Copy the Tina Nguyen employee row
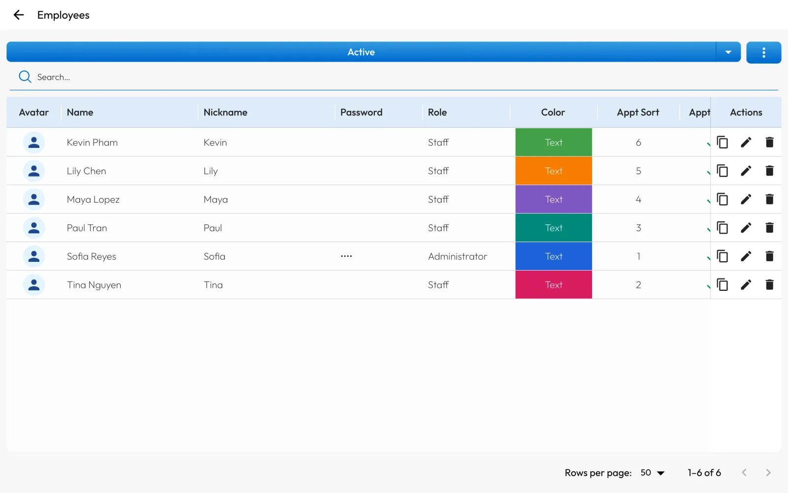Screen dimensions: 788x493 [x=722, y=285]
